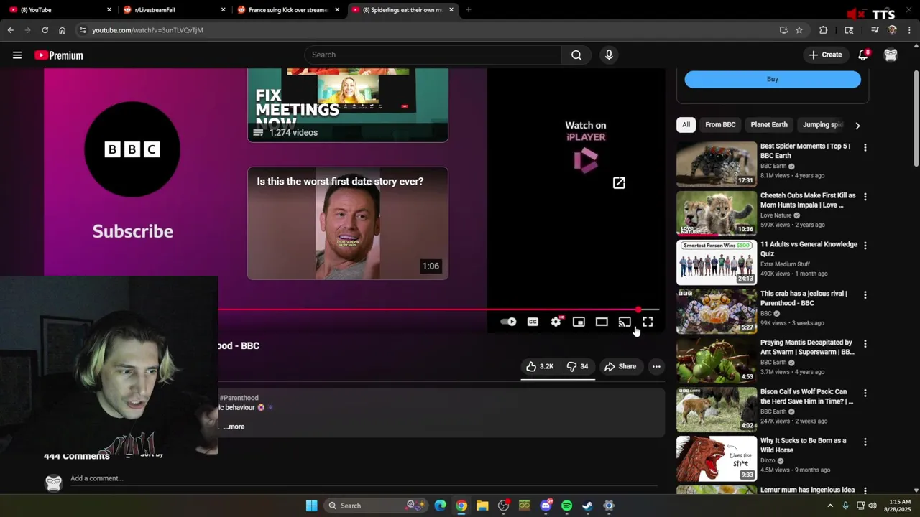Open player settings gear
Screen dimensions: 920x517
click(556, 322)
